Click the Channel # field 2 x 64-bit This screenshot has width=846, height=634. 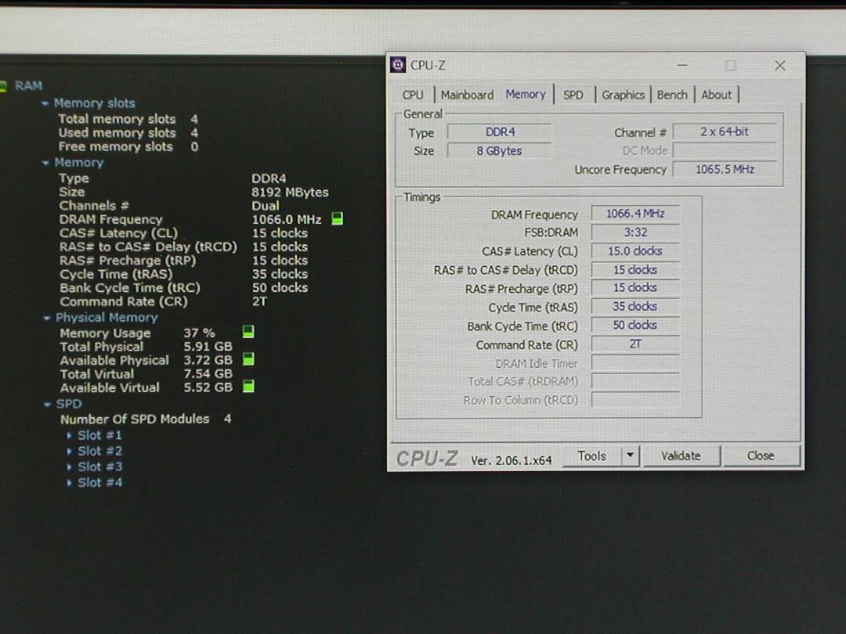(725, 131)
